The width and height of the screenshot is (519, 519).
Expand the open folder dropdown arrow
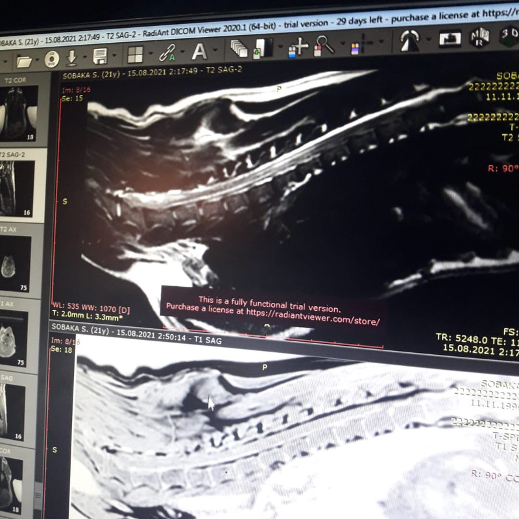click(38, 60)
